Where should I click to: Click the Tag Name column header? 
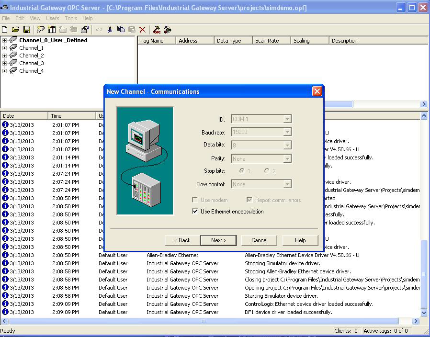click(x=157, y=41)
